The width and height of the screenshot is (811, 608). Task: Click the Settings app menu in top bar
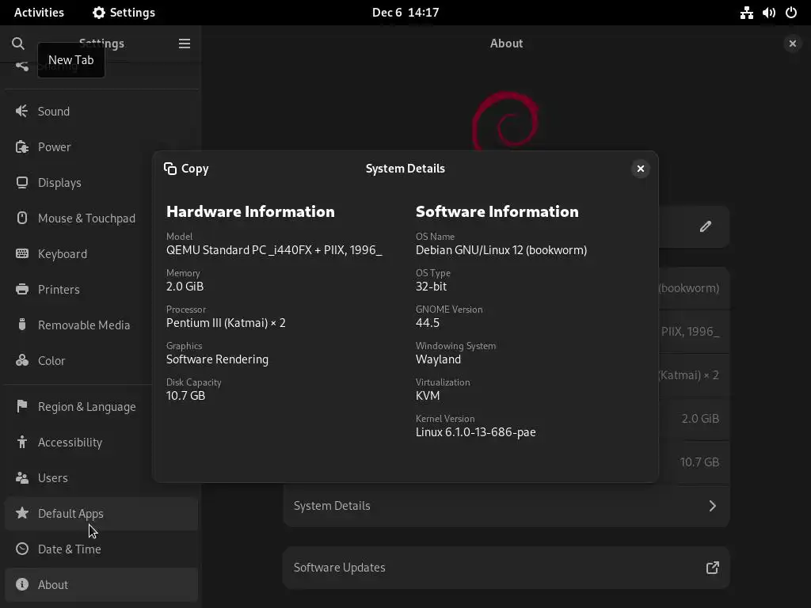[x=124, y=13]
